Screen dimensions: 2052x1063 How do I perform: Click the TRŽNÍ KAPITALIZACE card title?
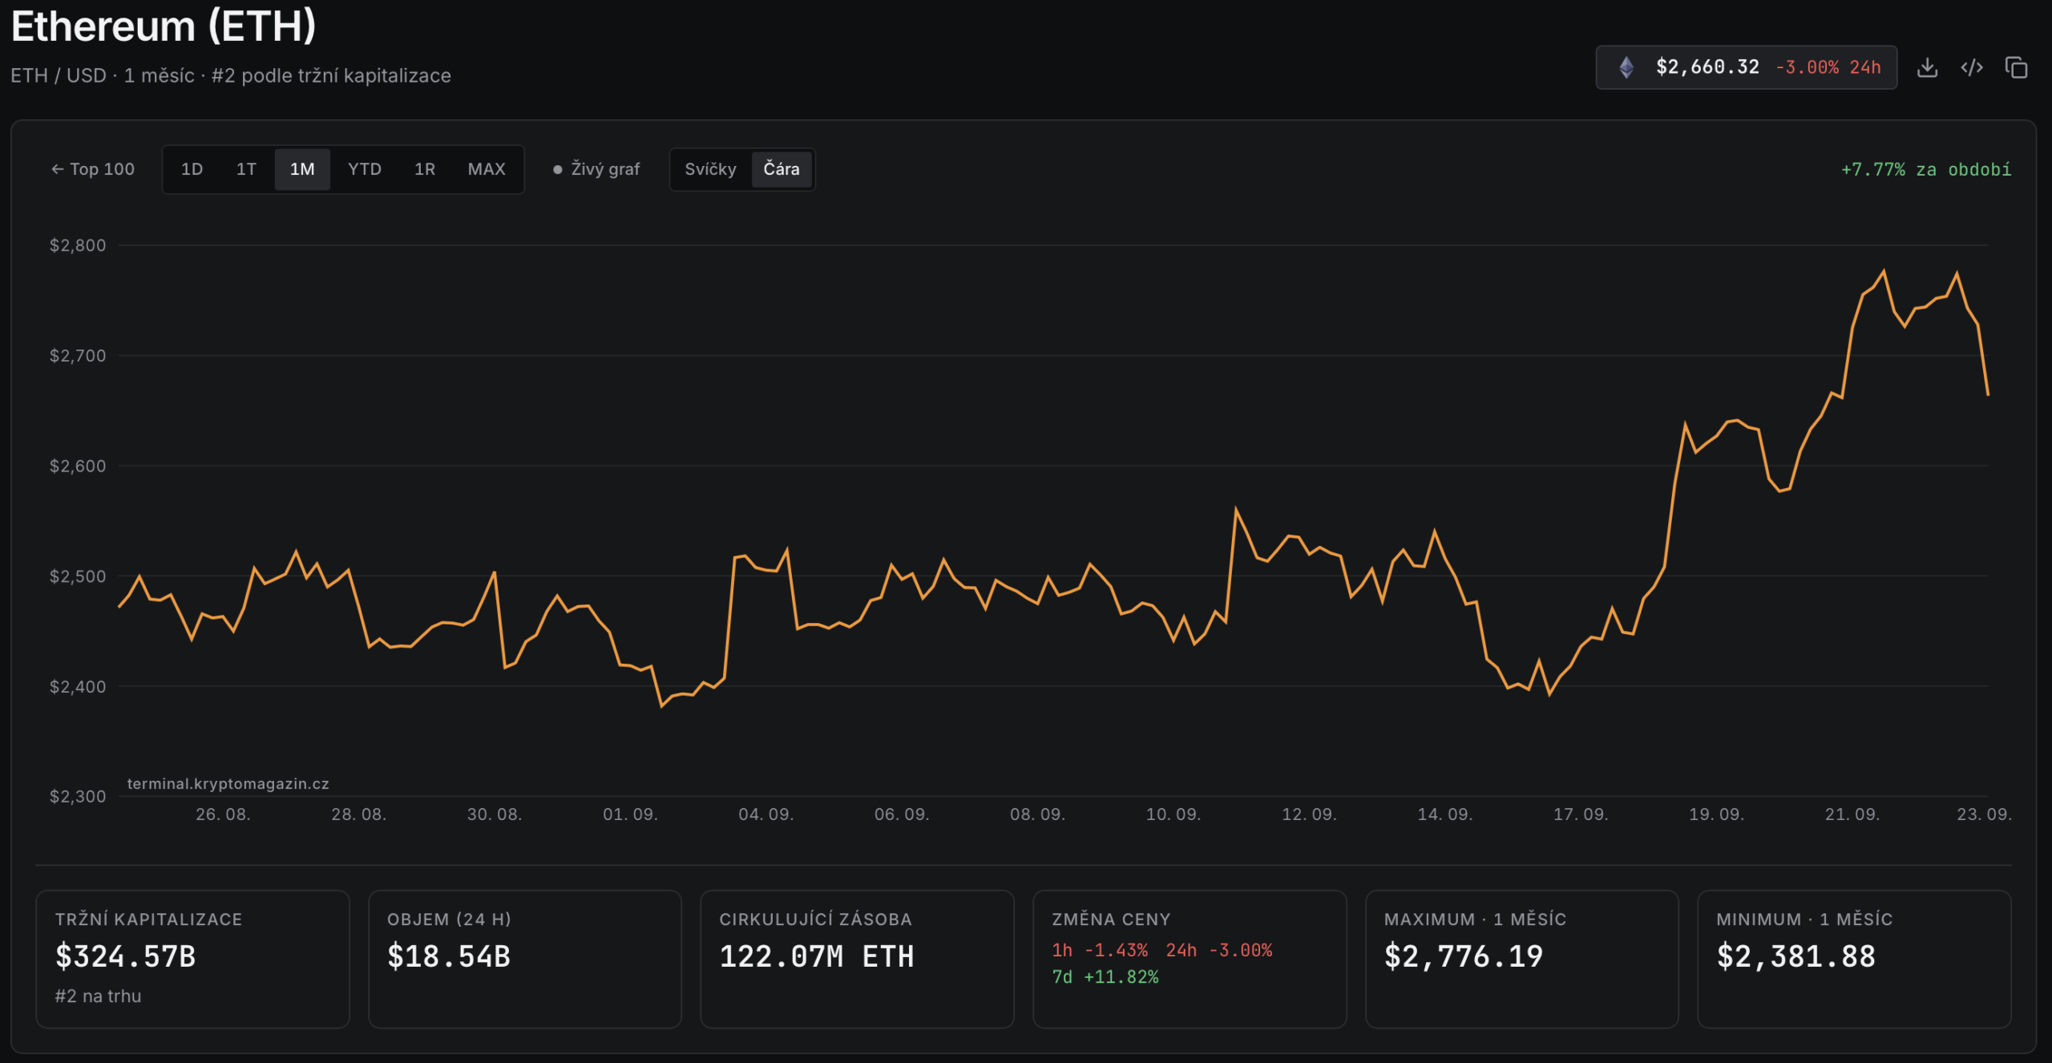148,920
